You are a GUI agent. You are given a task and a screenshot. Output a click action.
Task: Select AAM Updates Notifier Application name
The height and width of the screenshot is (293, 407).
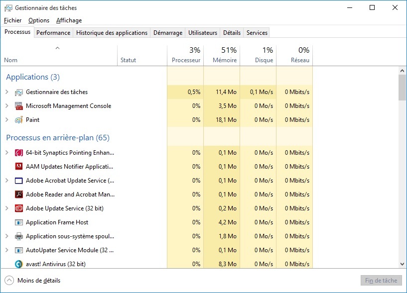point(70,167)
